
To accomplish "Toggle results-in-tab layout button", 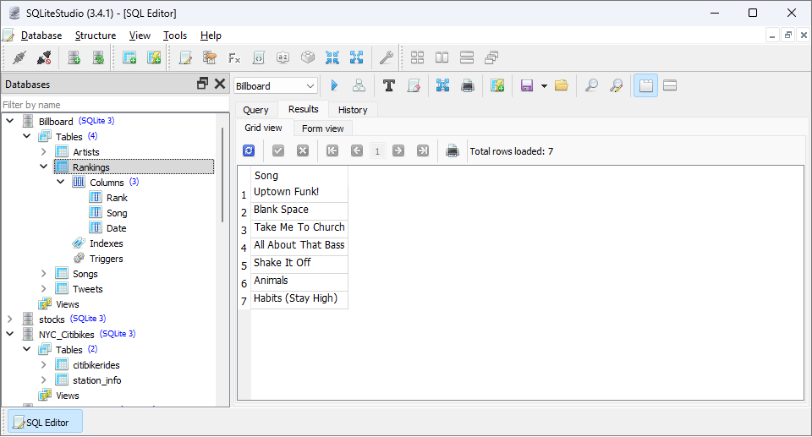I will (645, 85).
